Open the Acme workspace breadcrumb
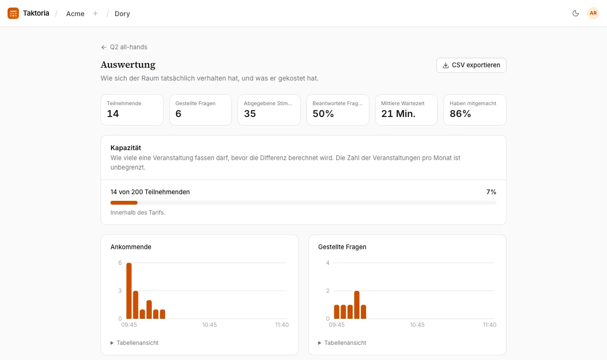Viewport: 607px width, 360px height. (75, 14)
